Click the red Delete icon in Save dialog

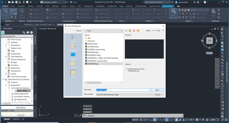point(134,31)
